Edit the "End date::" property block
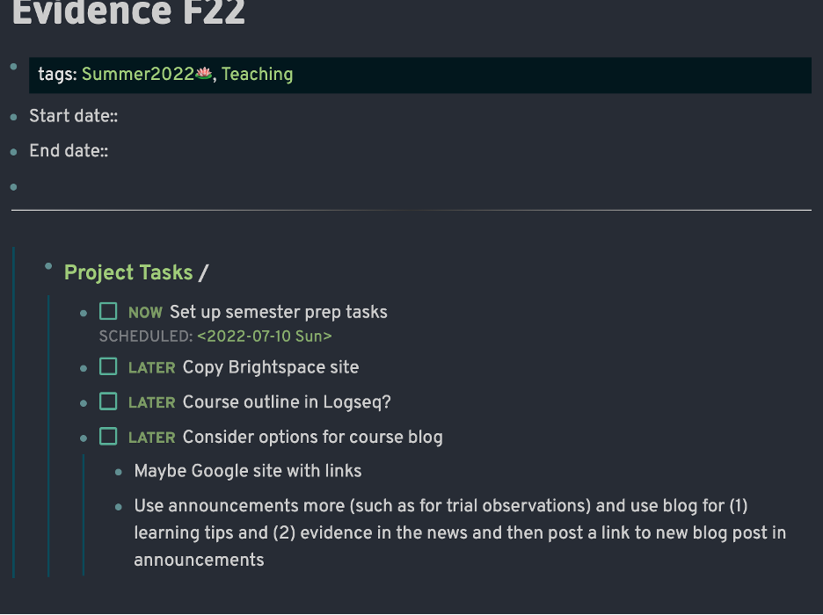 click(x=69, y=151)
